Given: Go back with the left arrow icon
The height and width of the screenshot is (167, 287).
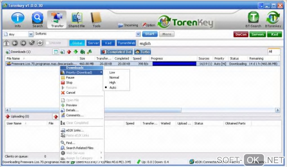Looking at the screenshot, I should click(x=15, y=43).
